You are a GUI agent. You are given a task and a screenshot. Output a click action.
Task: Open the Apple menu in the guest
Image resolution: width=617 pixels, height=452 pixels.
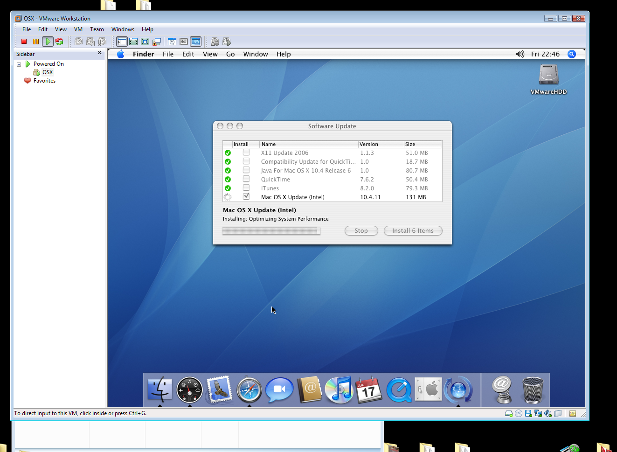point(121,54)
